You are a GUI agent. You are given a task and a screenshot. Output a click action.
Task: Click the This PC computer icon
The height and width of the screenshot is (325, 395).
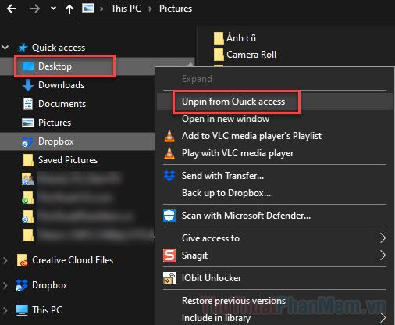[22, 310]
